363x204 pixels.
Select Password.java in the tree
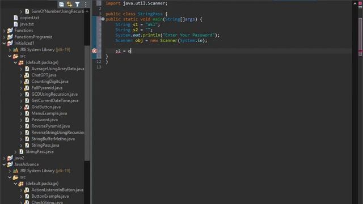[44, 120]
